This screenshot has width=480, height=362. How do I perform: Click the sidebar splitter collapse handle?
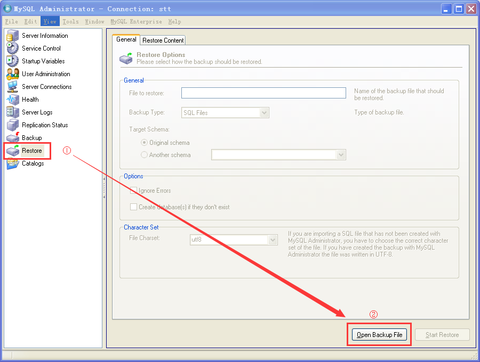pyautogui.click(x=104, y=187)
